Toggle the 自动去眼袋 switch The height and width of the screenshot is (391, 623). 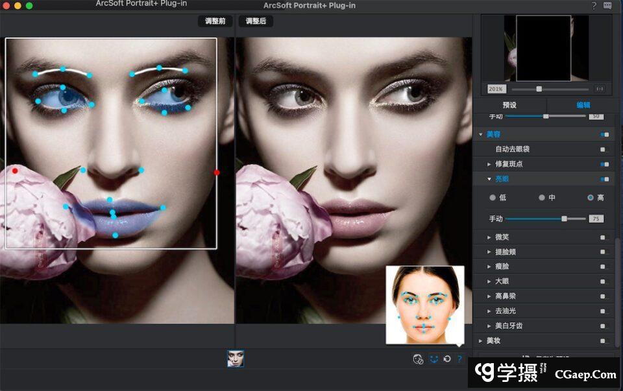tap(603, 149)
